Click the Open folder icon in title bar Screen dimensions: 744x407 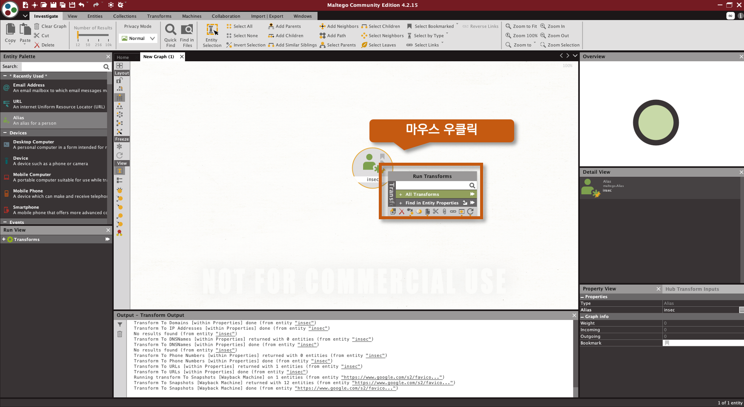(44, 5)
